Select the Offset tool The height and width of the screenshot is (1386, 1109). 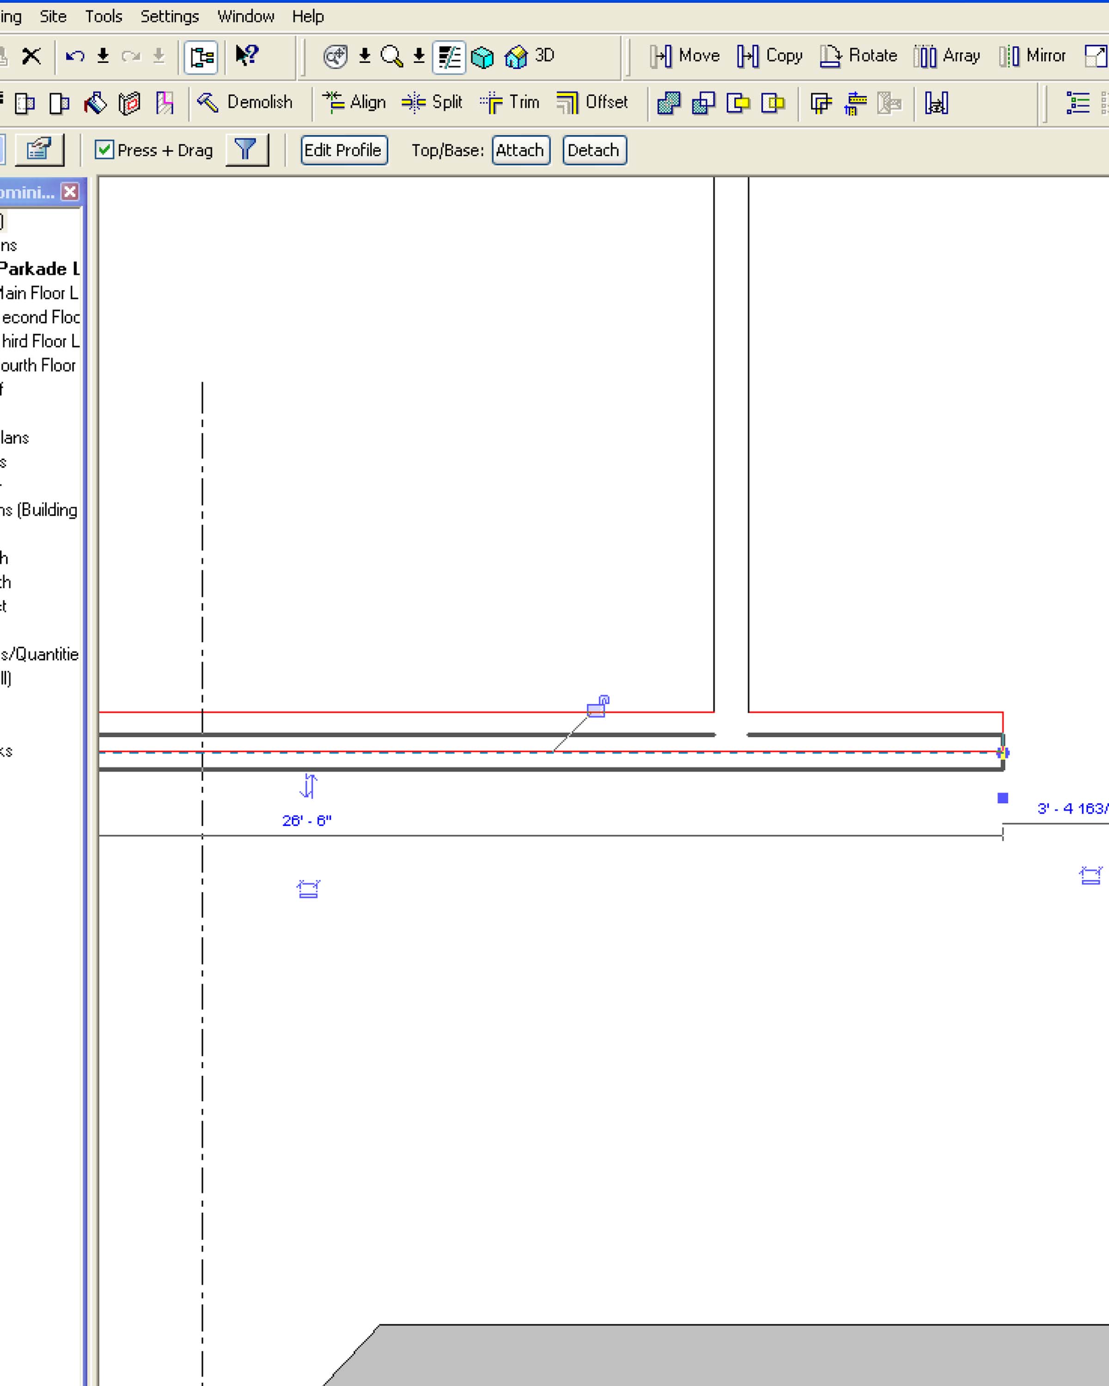(592, 102)
